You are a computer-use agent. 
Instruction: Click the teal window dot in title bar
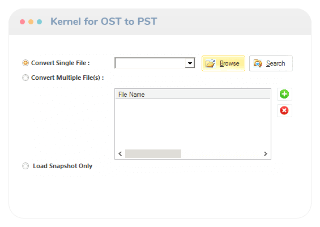40,22
